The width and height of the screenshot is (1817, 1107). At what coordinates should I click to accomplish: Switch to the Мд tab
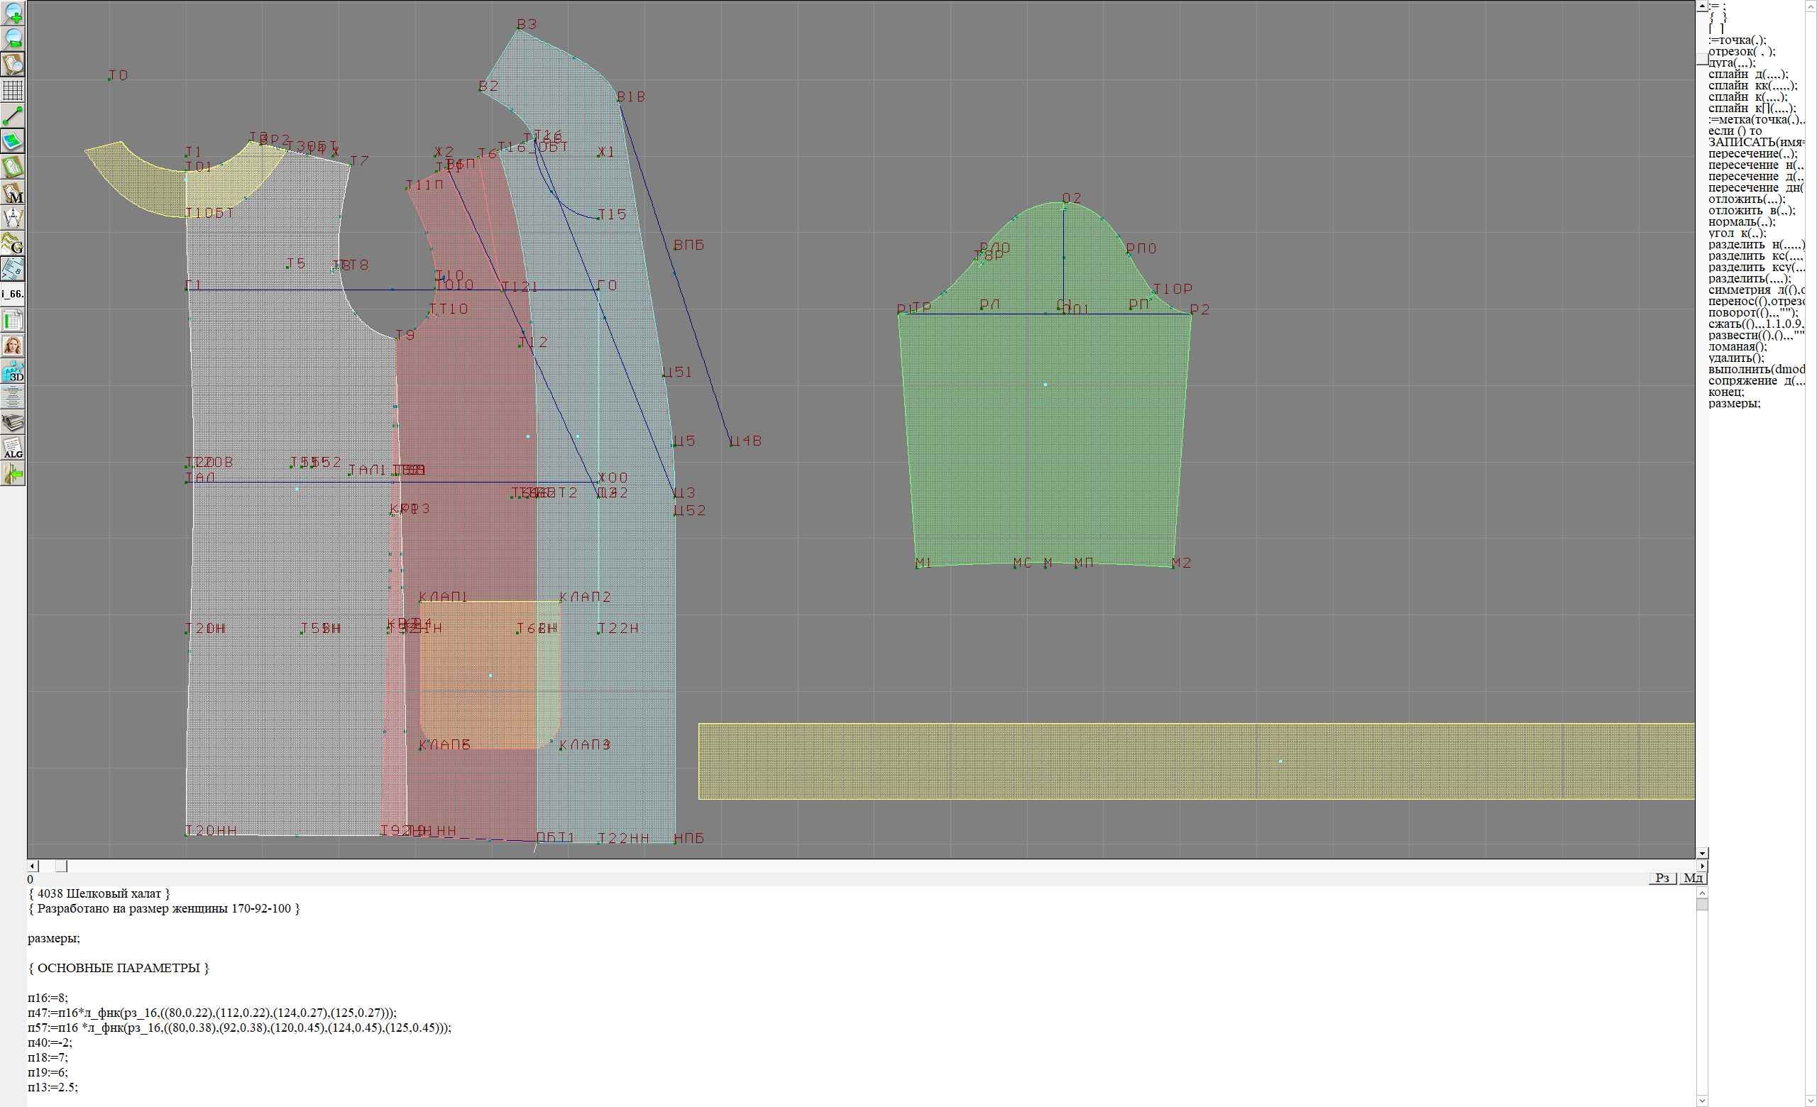click(1693, 878)
